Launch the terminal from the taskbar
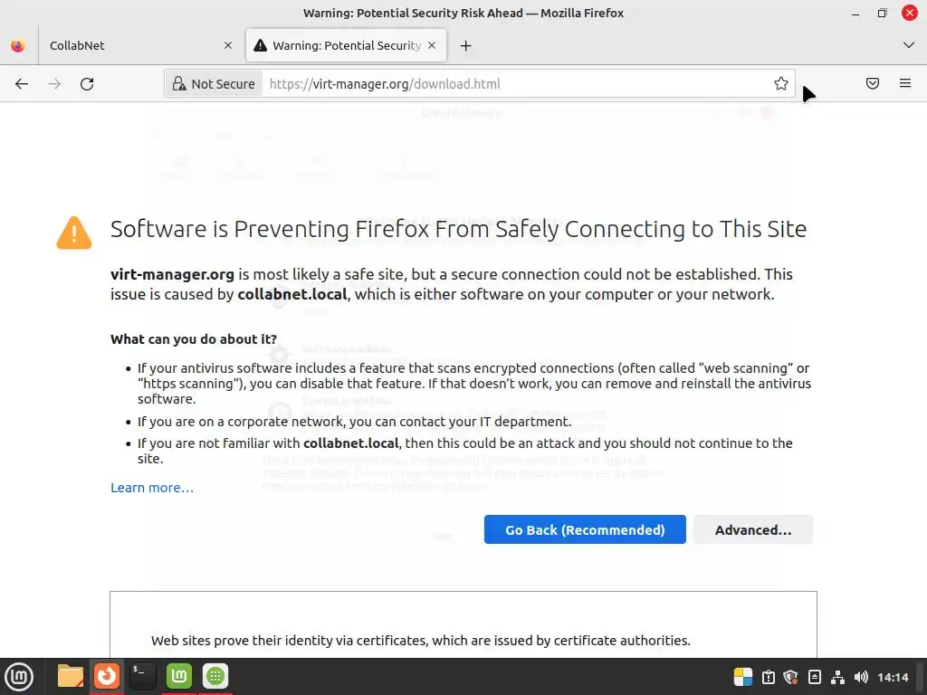Image resolution: width=927 pixels, height=695 pixels. pyautogui.click(x=142, y=676)
